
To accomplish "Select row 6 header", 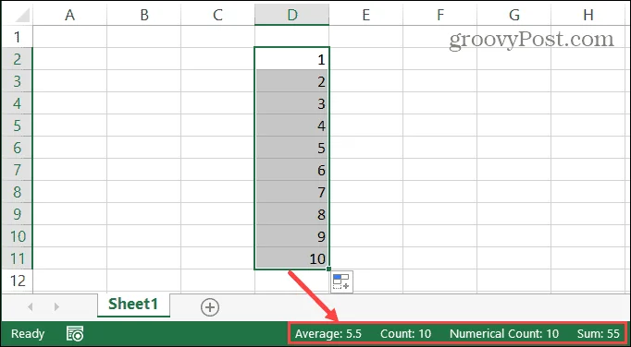I will pos(17,148).
